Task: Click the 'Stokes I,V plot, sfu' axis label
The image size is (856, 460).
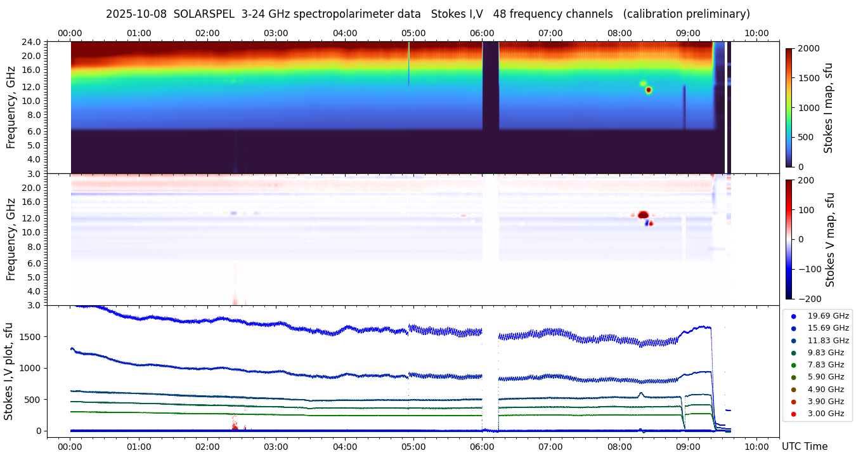Action: click(9, 371)
